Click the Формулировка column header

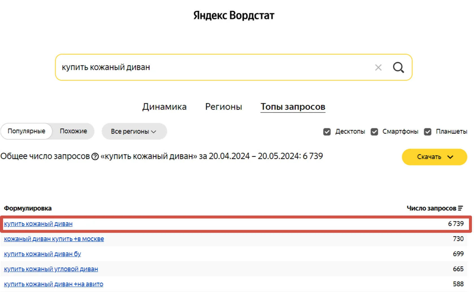click(x=28, y=208)
